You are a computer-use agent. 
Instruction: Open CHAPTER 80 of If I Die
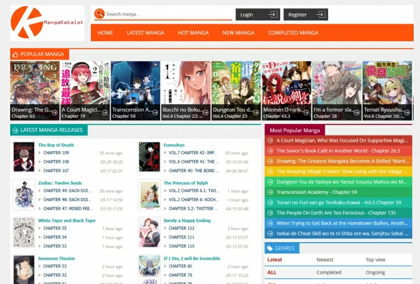(180, 266)
